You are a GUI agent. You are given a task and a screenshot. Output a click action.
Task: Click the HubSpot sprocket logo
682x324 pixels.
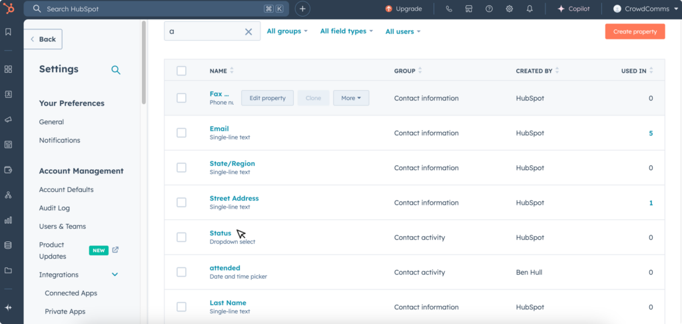(x=8, y=9)
